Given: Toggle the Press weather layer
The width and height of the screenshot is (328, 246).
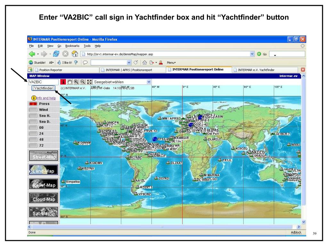Looking at the screenshot, I should (33, 104).
